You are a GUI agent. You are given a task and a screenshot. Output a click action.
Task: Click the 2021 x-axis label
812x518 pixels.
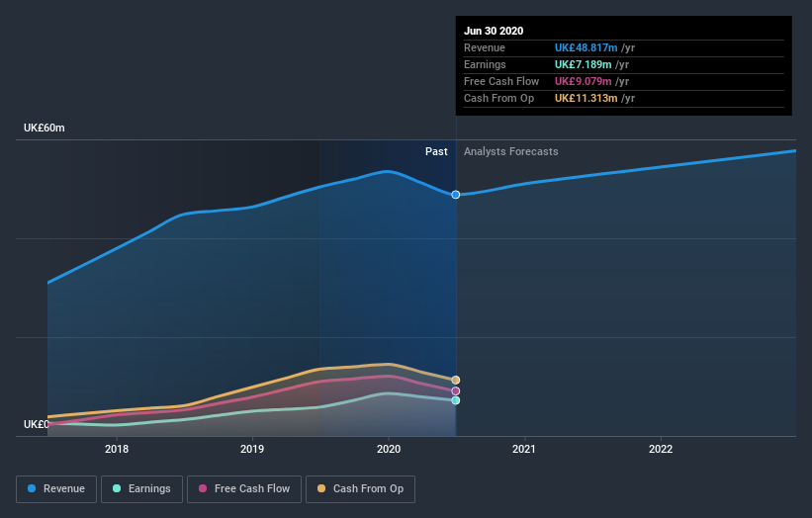[524, 449]
